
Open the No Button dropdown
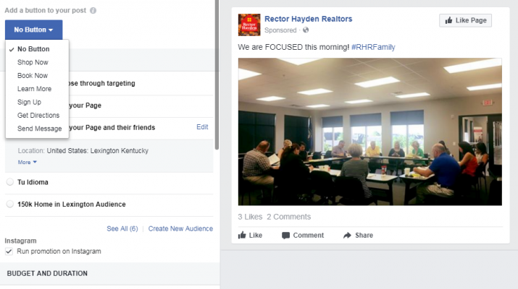pyautogui.click(x=34, y=30)
